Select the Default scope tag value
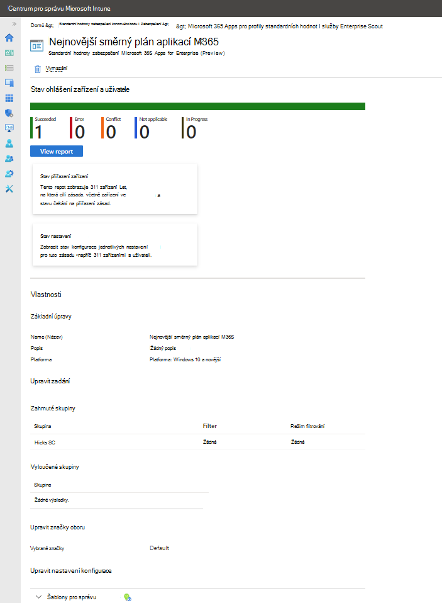The height and width of the screenshot is (603, 442). (x=159, y=548)
